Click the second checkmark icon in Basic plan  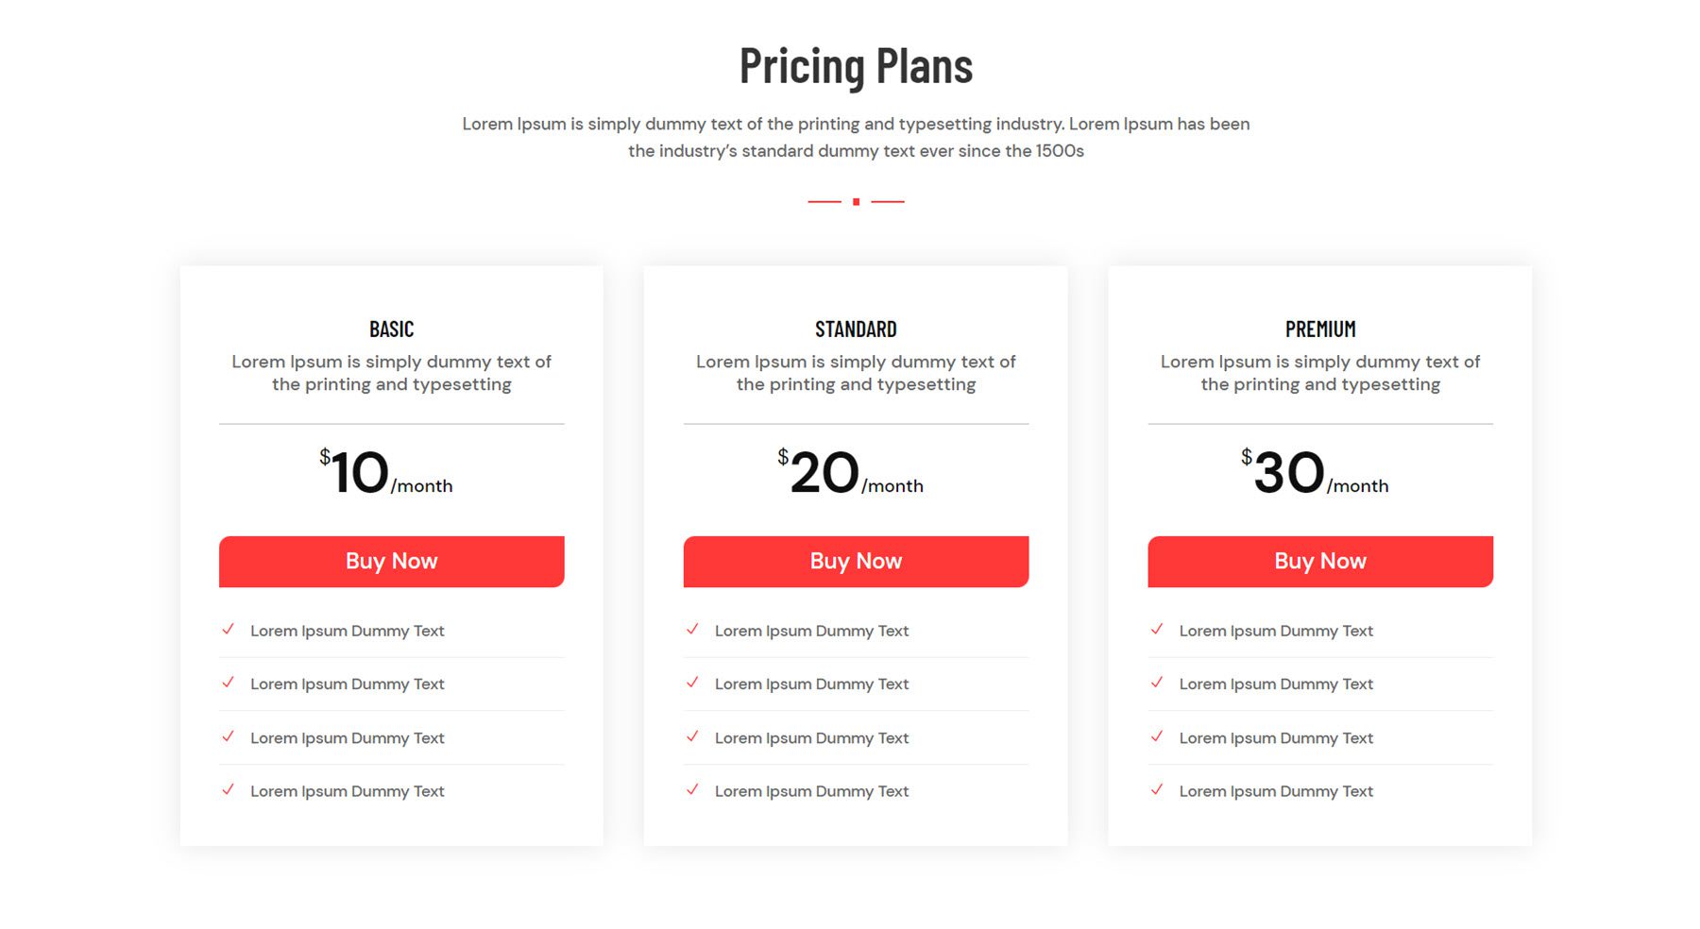click(x=229, y=684)
